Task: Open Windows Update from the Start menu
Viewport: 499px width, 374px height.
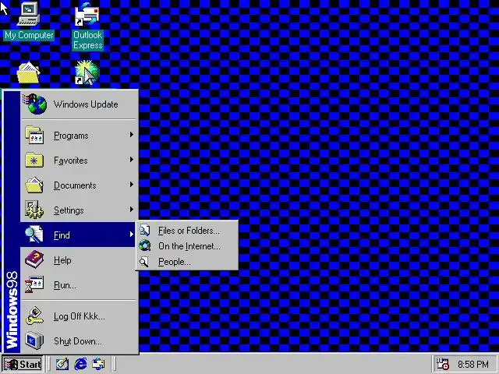Action: point(78,104)
